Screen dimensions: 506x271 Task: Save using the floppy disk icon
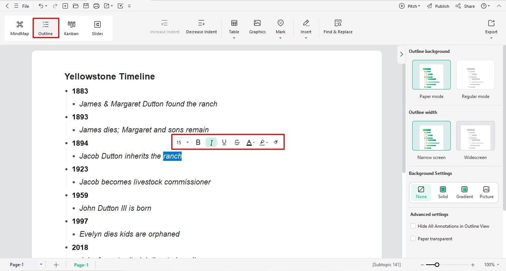click(86, 6)
